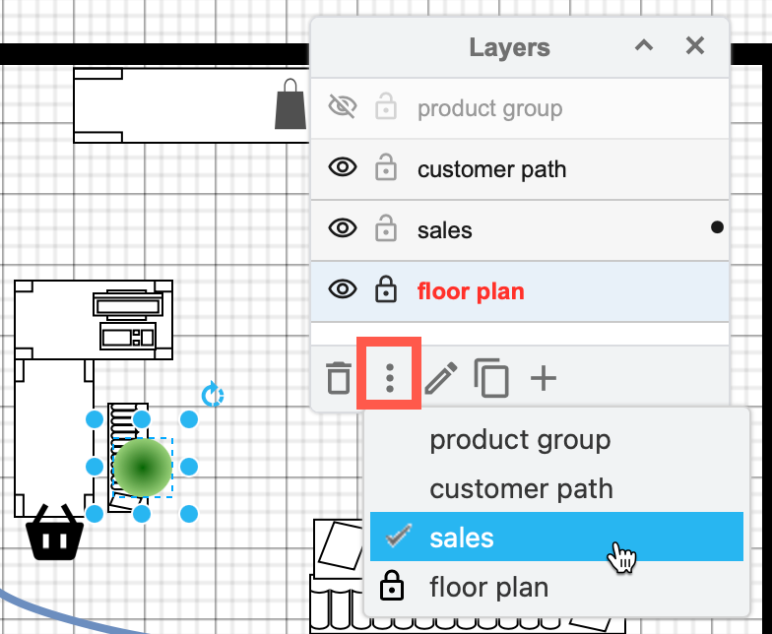
Task: Move selection to customer path via menu
Action: click(x=556, y=488)
